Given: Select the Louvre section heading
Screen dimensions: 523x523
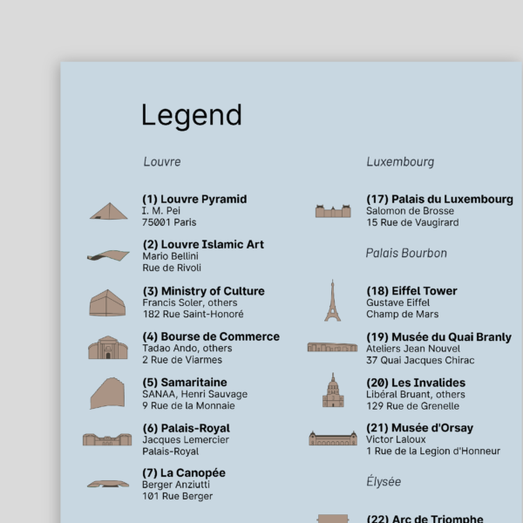Looking at the screenshot, I should (162, 162).
